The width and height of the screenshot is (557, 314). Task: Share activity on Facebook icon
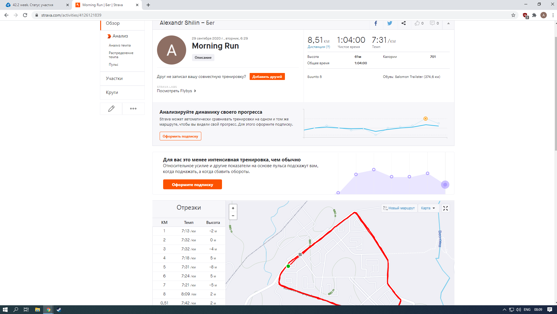coord(376,23)
